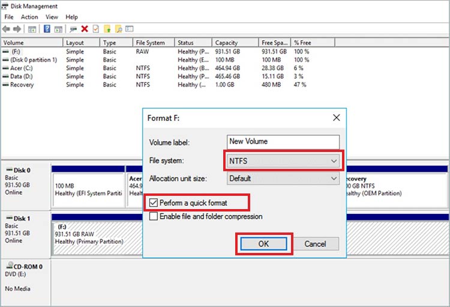This screenshot has height=307, width=450.
Task: Sort by the Volume column header
Action: (x=32, y=43)
